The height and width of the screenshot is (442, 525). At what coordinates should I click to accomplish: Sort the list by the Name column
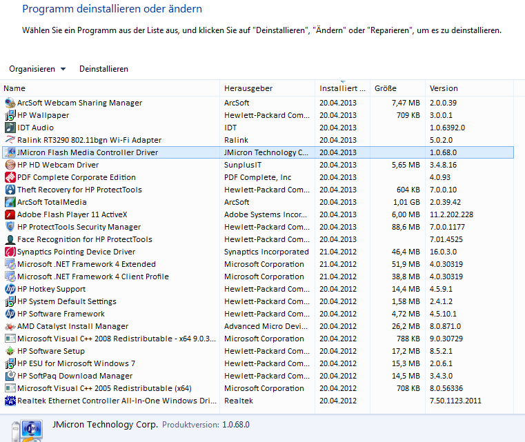(110, 88)
